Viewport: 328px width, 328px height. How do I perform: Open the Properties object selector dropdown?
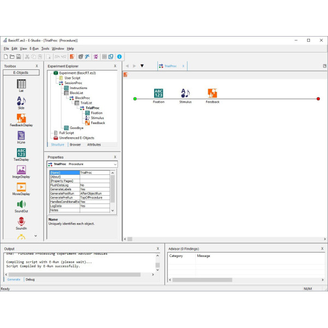[x=115, y=164]
